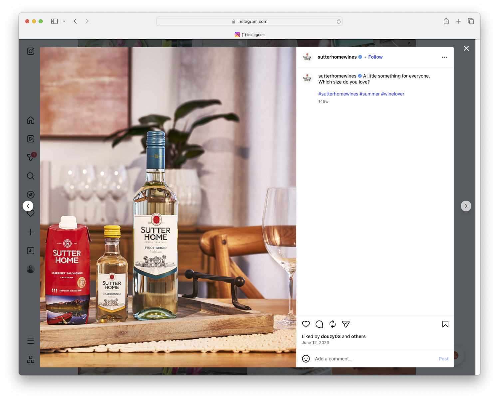Open profile avatar in sidebar
Screen dimensions: 499x400
point(31,269)
